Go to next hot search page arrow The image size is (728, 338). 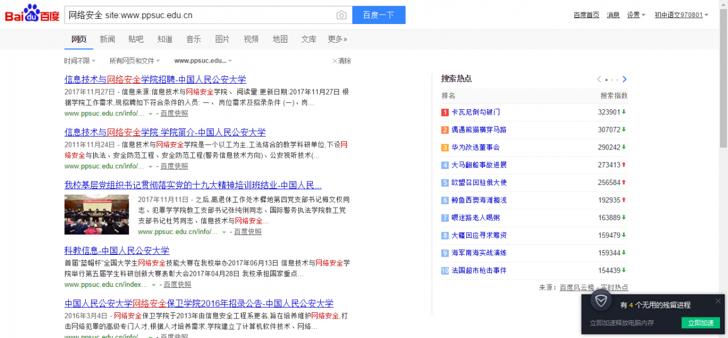click(624, 79)
